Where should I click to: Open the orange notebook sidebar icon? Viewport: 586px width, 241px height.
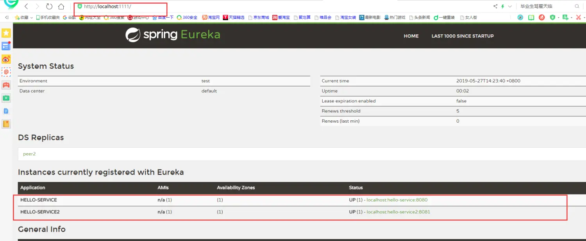tap(6, 124)
